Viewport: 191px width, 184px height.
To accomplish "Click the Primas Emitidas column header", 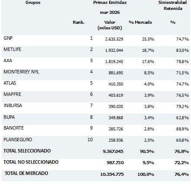I will 110,3.
